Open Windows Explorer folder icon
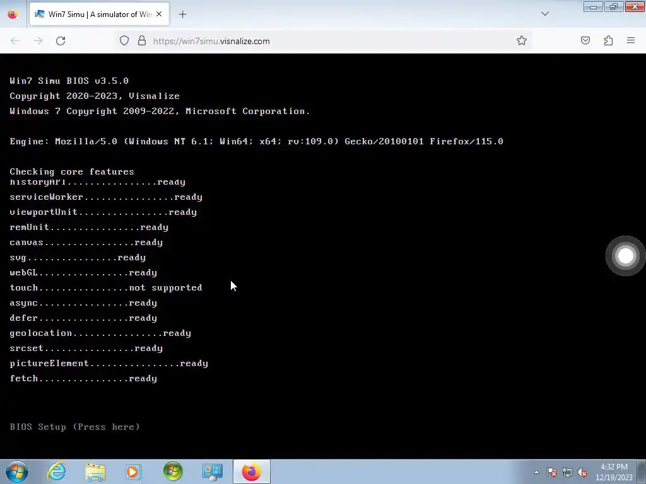The height and width of the screenshot is (484, 646). (95, 471)
